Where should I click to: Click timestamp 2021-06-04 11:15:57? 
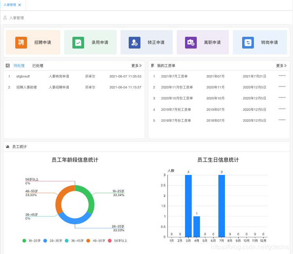pyautogui.click(x=125, y=87)
